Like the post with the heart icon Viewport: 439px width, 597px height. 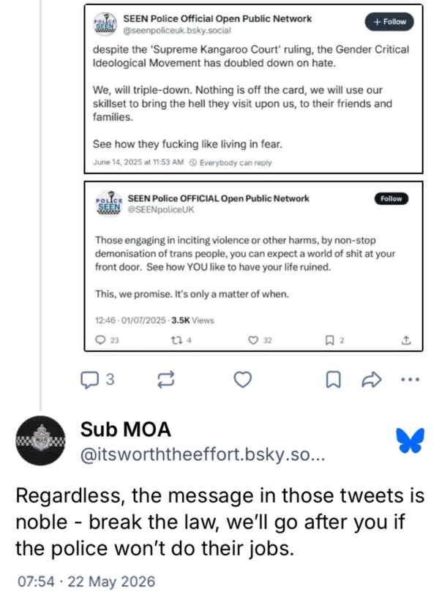242,380
